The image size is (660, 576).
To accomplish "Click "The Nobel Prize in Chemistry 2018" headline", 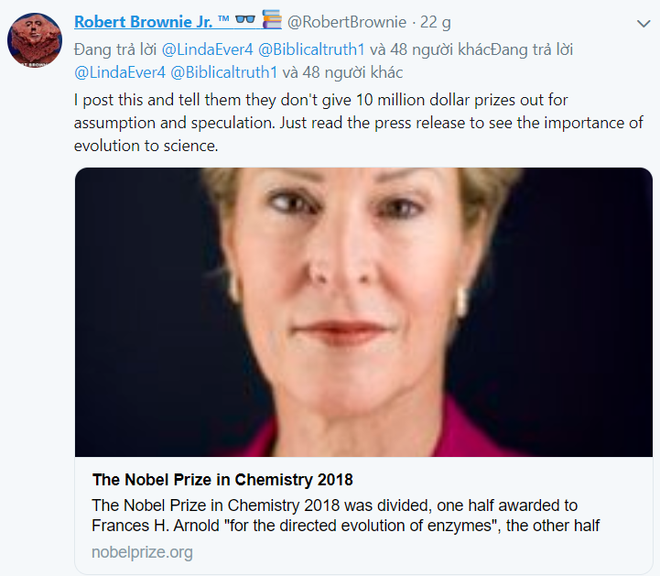I will click(x=222, y=481).
